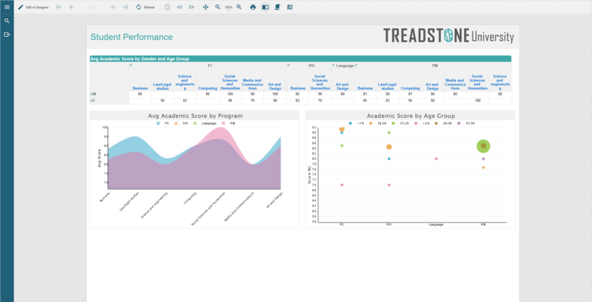This screenshot has height=302, width=592.
Task: Click the zoom out magnifier
Action: (x=218, y=7)
